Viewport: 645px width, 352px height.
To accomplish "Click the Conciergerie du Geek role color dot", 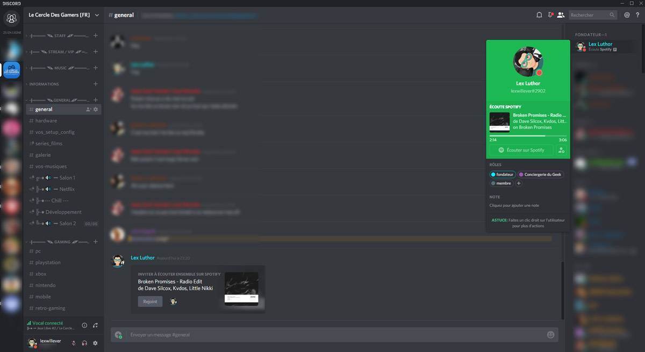I will (x=521, y=175).
